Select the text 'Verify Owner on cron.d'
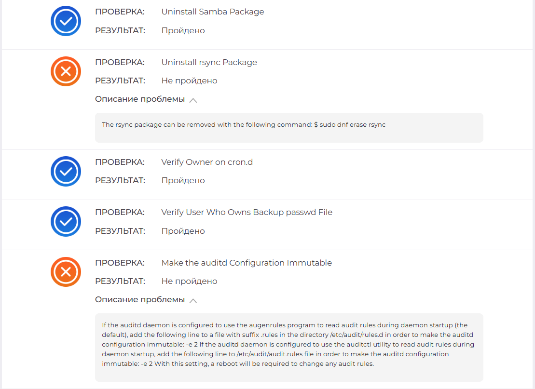This screenshot has width=535, height=389. coord(207,162)
